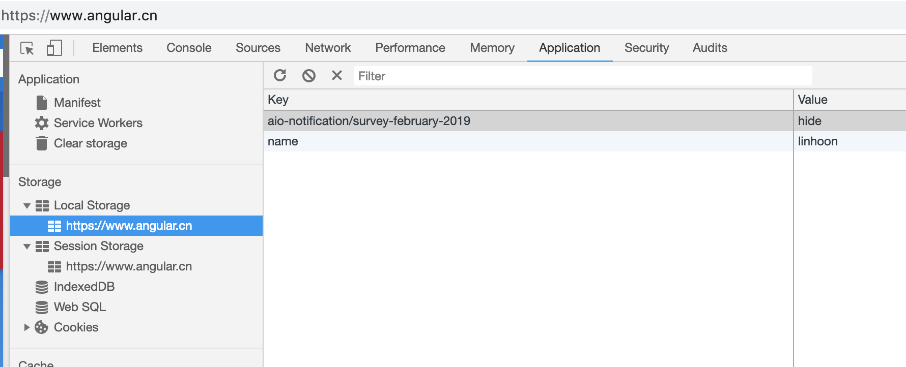The height and width of the screenshot is (367, 906).
Task: Click the Filter input field
Action: (583, 76)
